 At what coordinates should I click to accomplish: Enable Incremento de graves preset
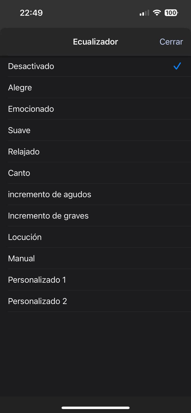pos(48,216)
